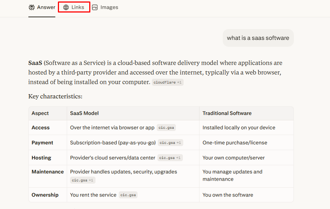
Task: Open the Answer tab
Action: click(42, 7)
